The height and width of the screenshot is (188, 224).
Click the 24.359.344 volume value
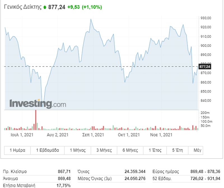pyautogui.click(x=135, y=171)
